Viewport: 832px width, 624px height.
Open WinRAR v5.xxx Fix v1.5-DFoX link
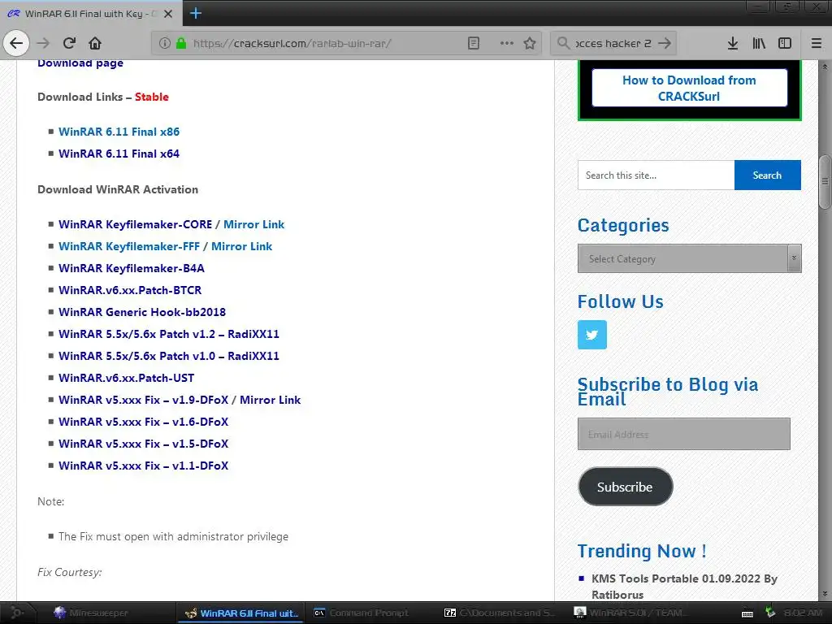coord(143,444)
